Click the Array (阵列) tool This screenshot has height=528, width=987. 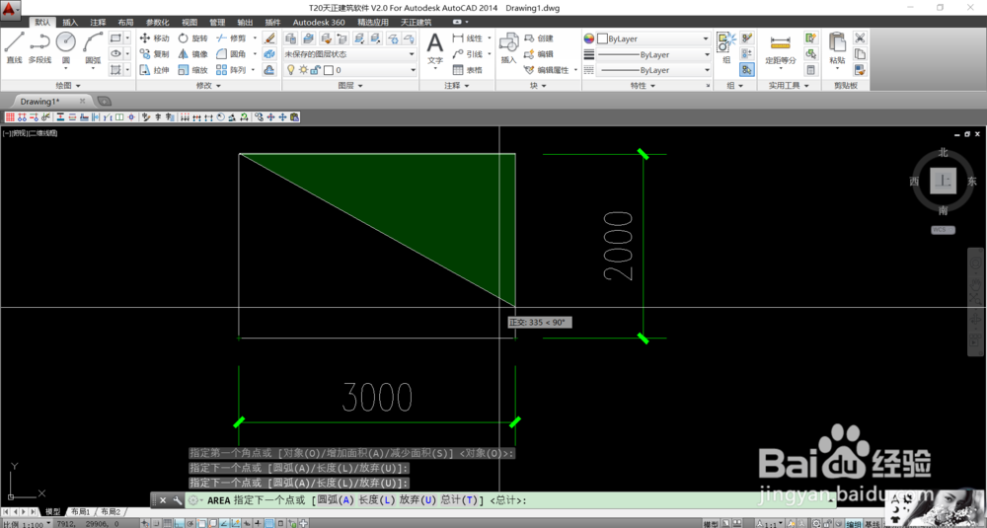coord(231,70)
